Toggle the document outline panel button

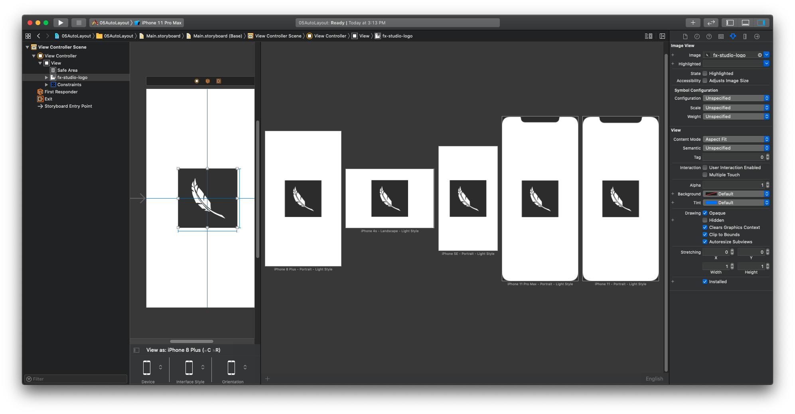pyautogui.click(x=136, y=350)
